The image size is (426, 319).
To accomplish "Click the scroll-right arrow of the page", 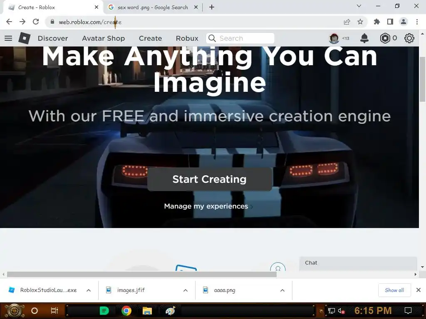I will [x=416, y=274].
